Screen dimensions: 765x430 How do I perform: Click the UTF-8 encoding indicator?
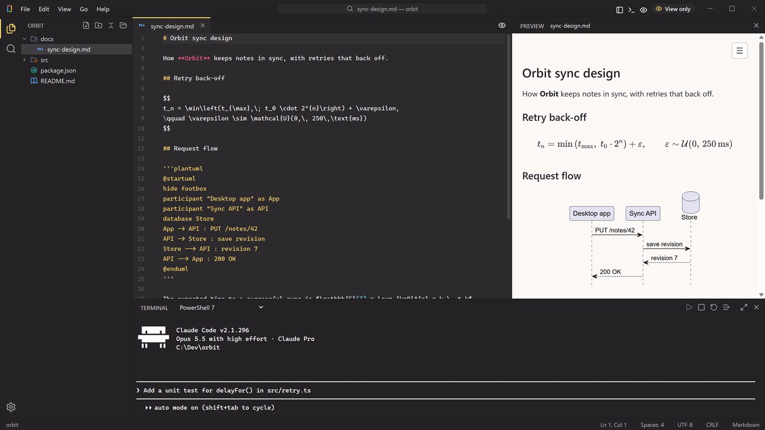[685, 425]
